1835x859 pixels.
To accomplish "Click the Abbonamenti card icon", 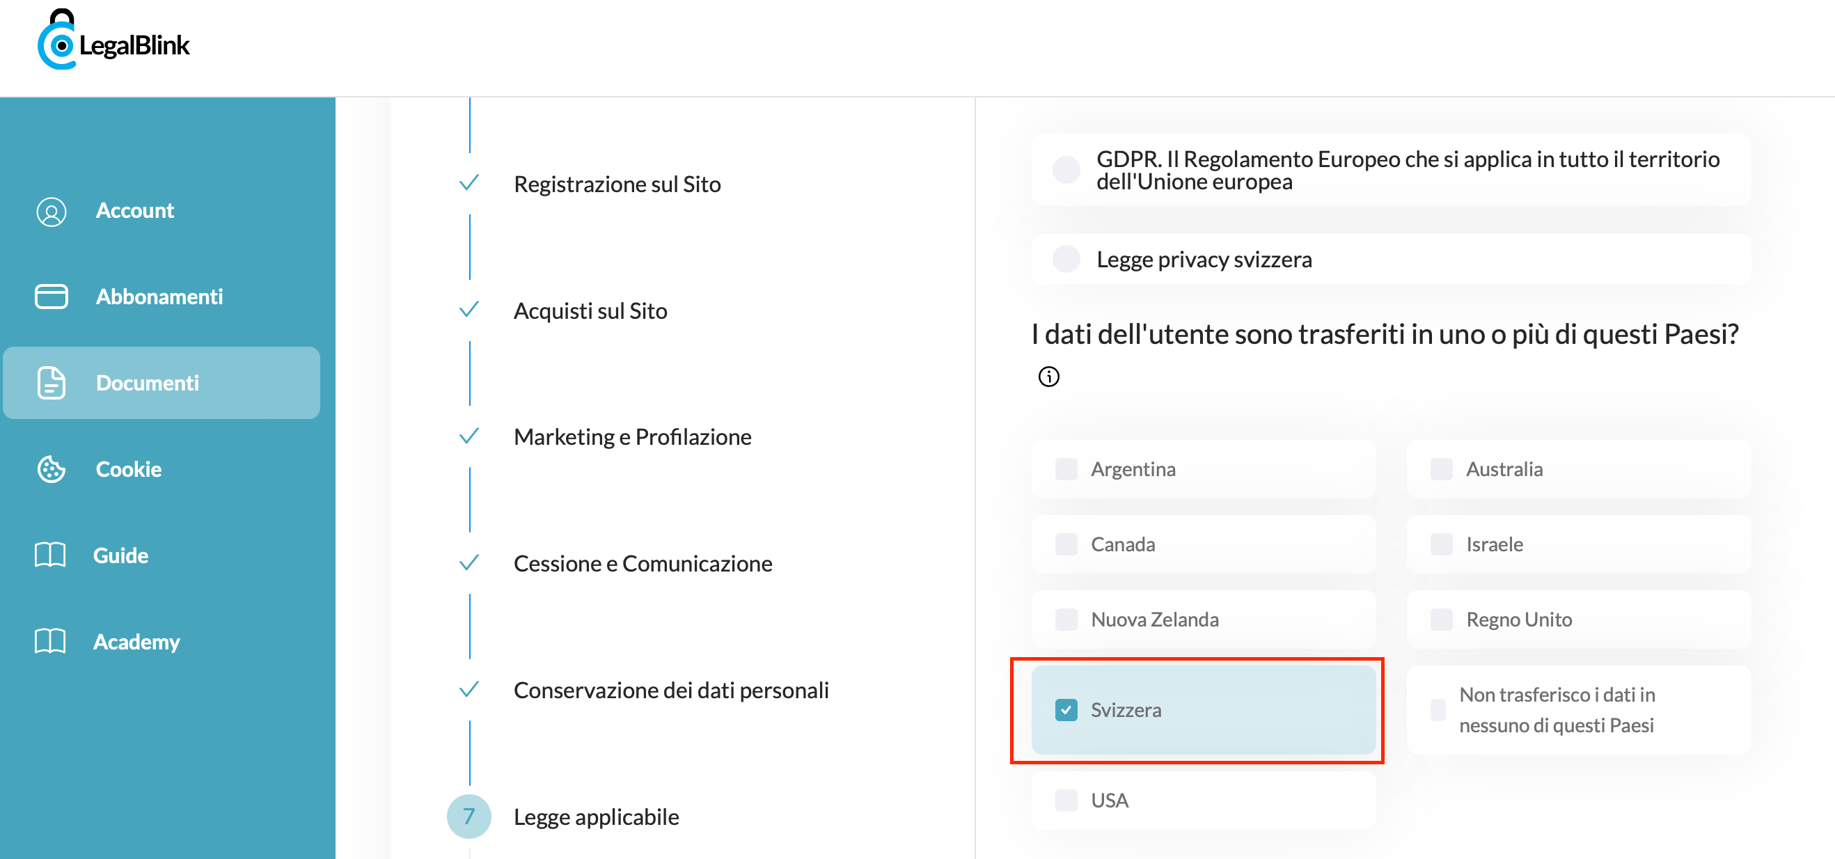I will point(52,297).
